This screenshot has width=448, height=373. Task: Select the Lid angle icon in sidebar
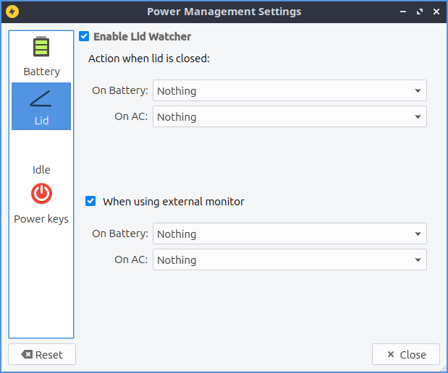point(41,98)
